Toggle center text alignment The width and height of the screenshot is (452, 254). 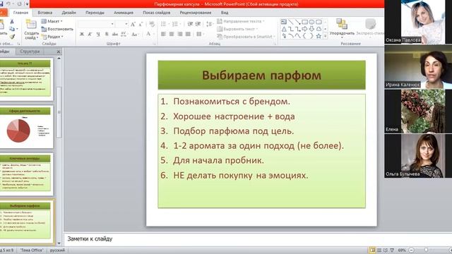172,35
